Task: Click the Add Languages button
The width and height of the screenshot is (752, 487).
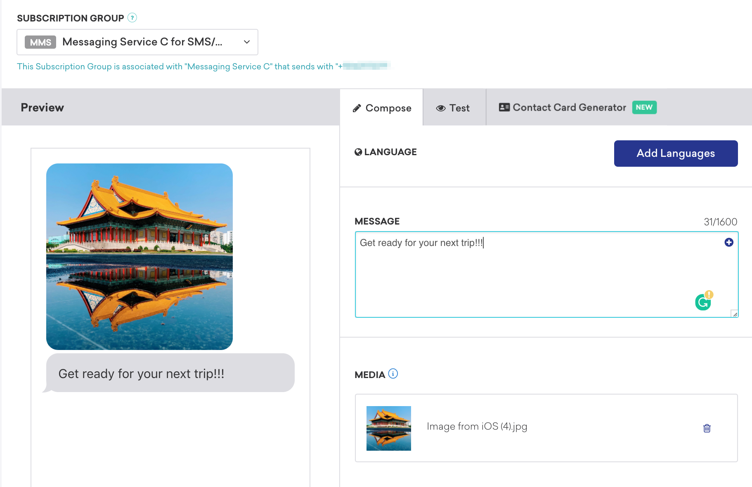Action: (x=676, y=154)
